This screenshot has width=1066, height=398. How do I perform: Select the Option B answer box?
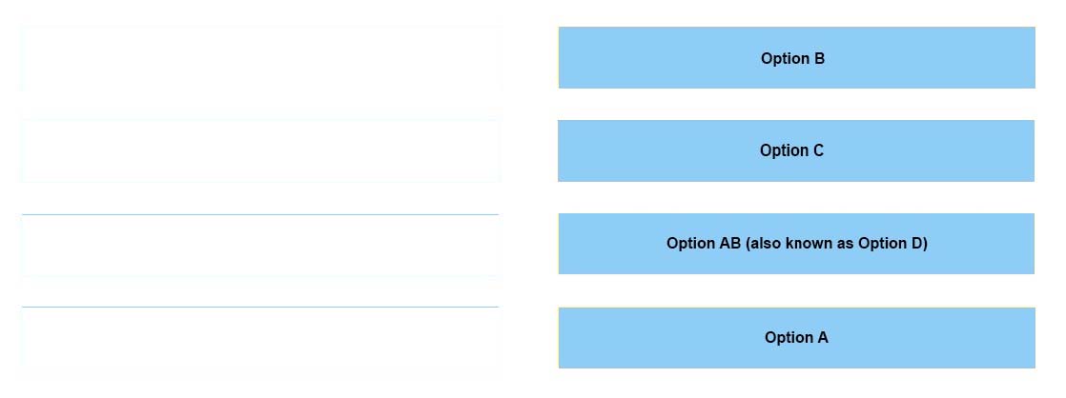pos(796,58)
